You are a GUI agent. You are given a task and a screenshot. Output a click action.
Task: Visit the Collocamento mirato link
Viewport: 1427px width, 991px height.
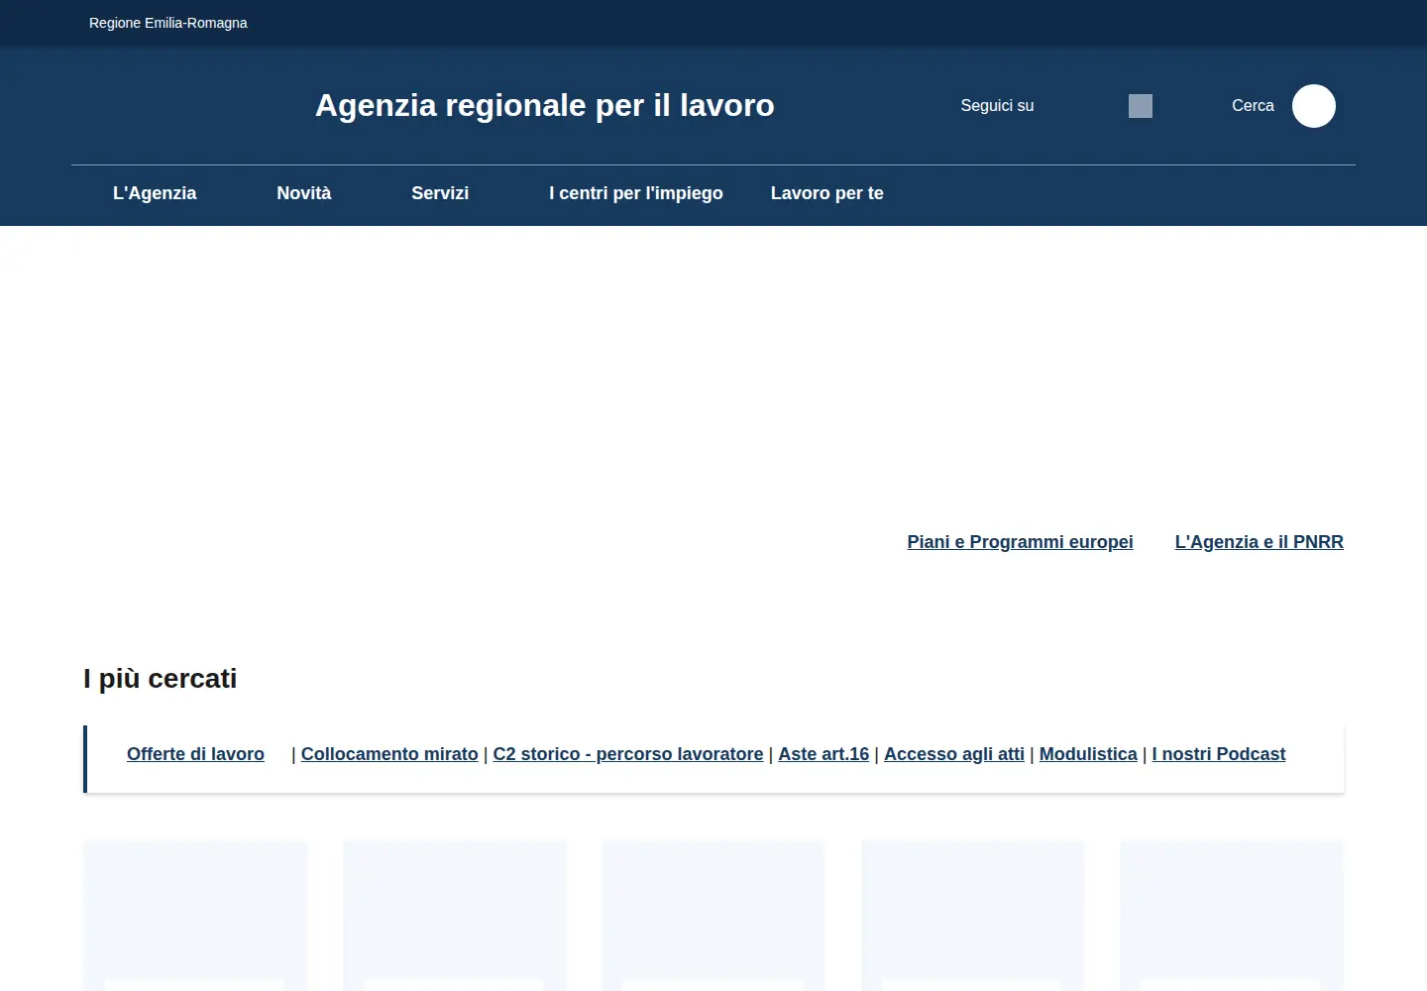click(389, 754)
